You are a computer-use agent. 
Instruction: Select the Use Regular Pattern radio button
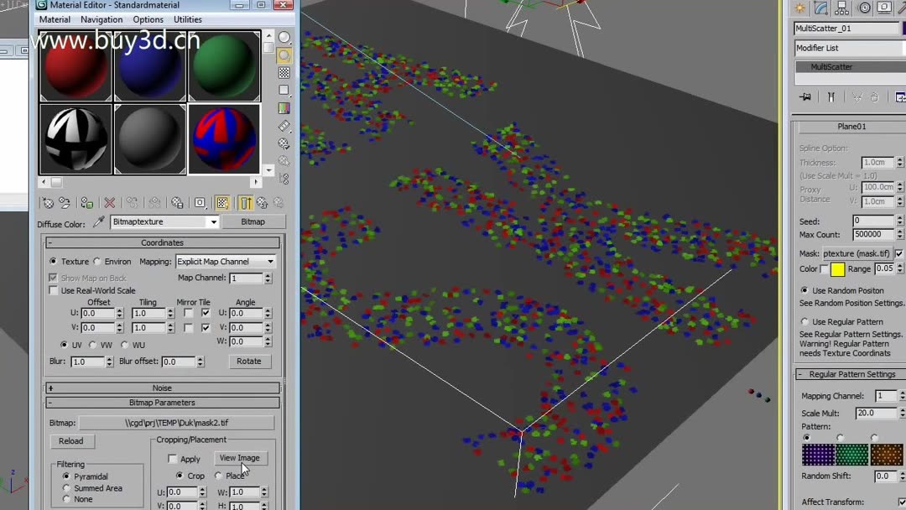pos(803,321)
